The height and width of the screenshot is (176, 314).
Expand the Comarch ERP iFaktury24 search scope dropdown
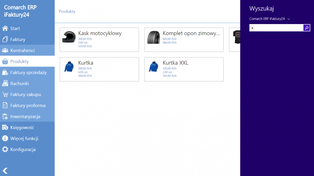click(x=270, y=19)
